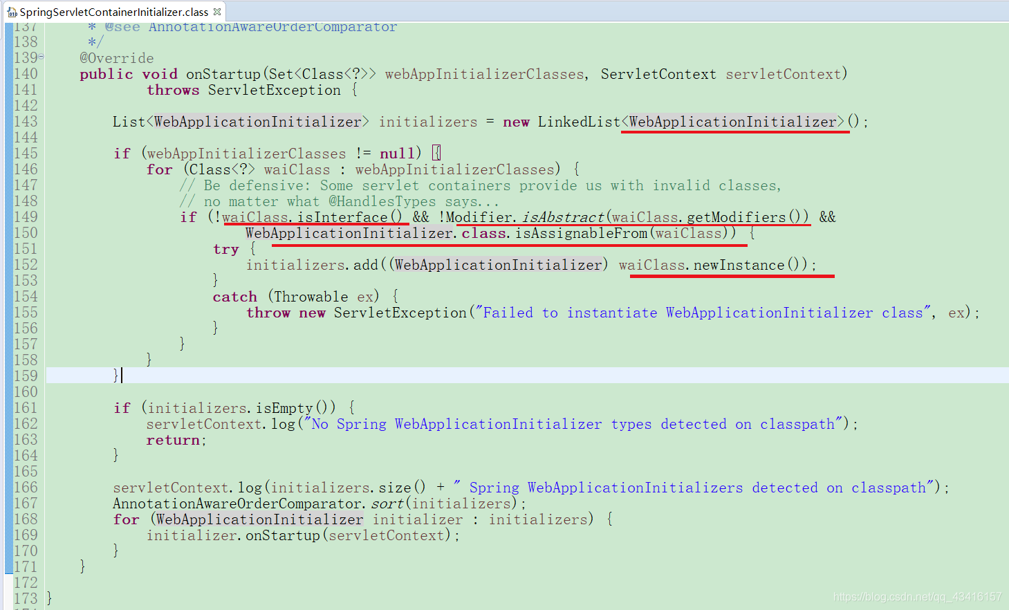Click the 'Failed to instantiate' string literal
The image size is (1009, 610).
point(703,313)
